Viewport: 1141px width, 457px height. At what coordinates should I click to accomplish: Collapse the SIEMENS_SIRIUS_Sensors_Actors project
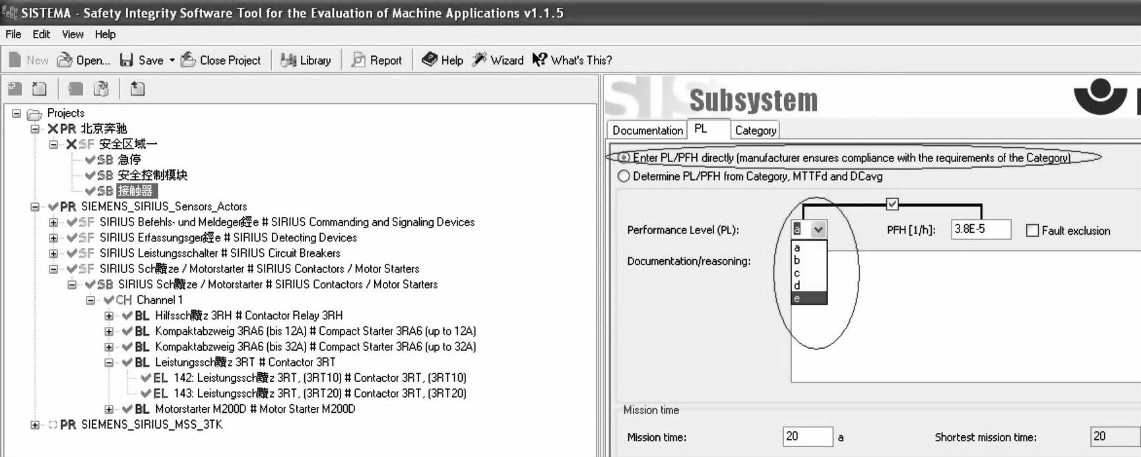(35, 206)
